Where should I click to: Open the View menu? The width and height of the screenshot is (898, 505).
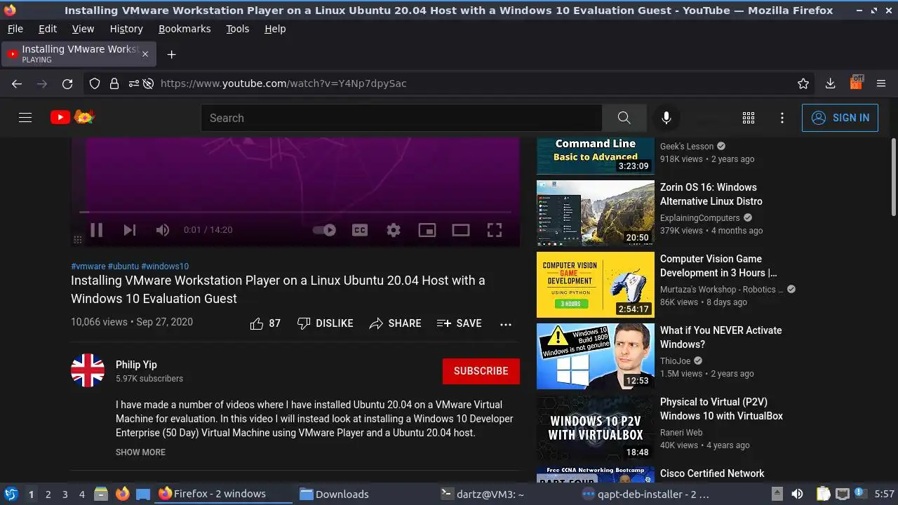(x=83, y=29)
